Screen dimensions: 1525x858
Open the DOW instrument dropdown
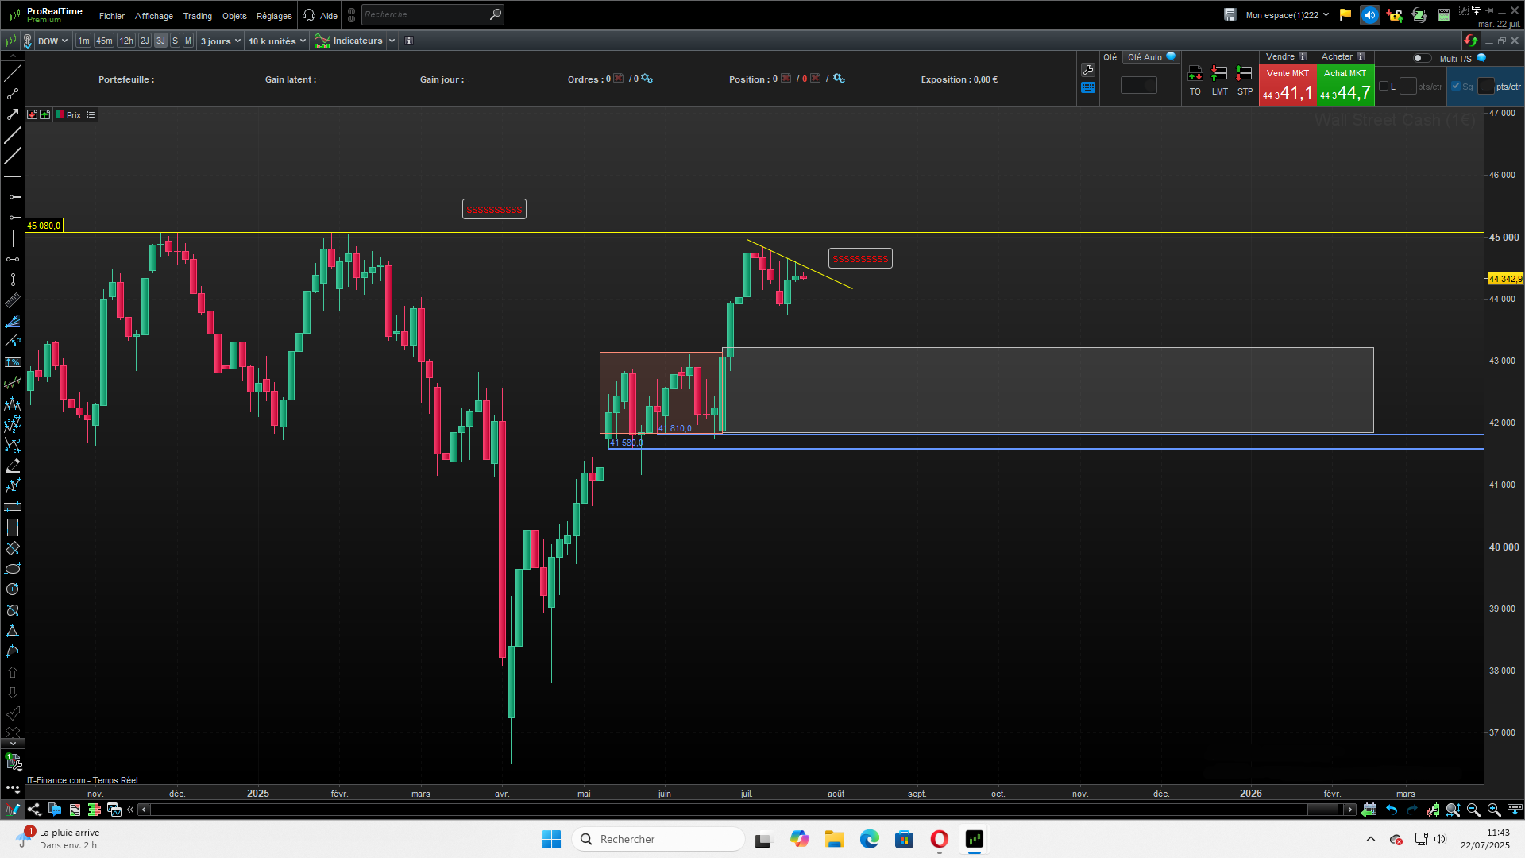tap(52, 41)
